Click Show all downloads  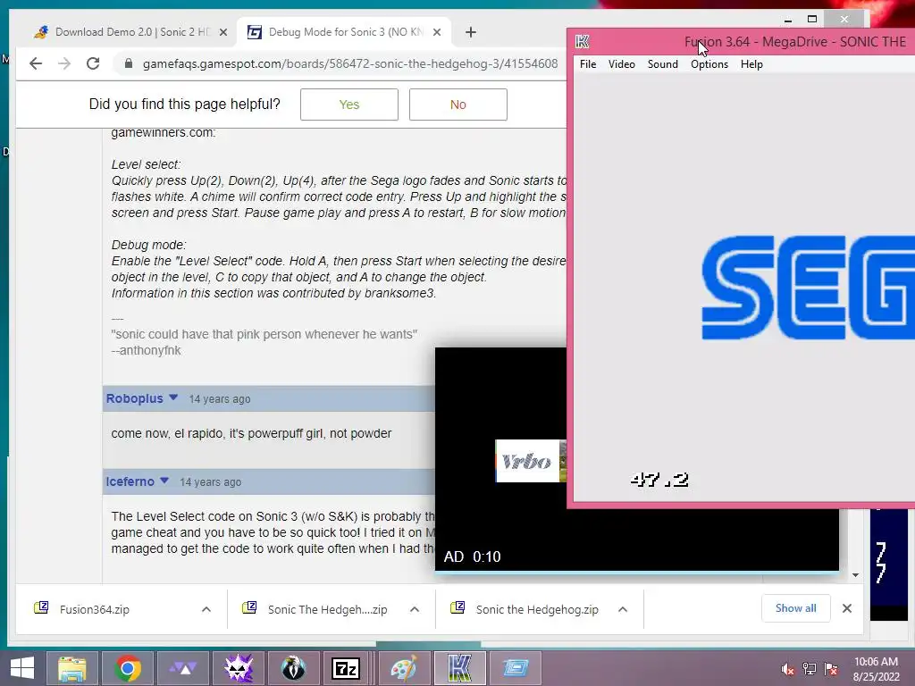point(795,608)
